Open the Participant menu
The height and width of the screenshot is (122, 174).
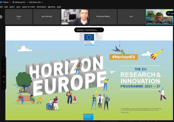[x=42, y=7]
